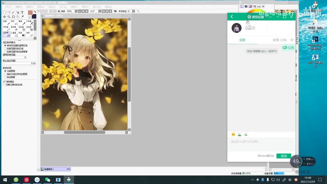Insert an emoji in the chat
Image resolution: width=327 pixels, height=184 pixels.
coord(233,134)
